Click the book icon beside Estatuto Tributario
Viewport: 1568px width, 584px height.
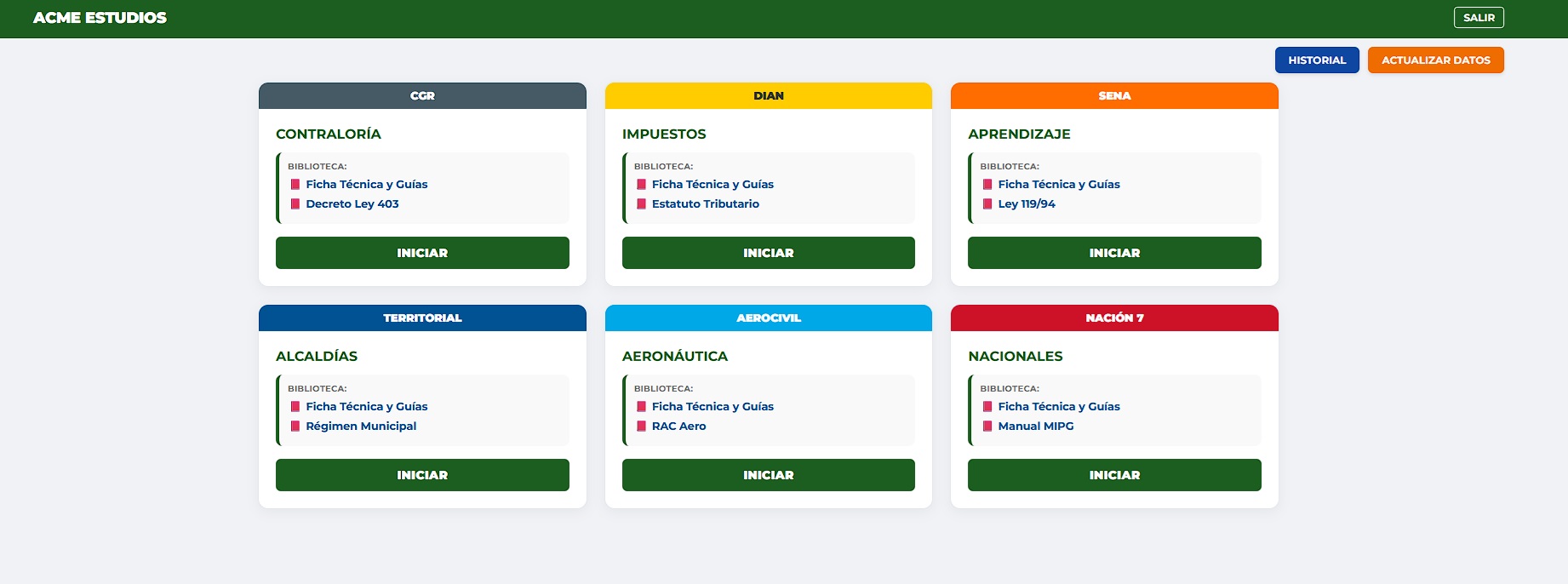641,204
